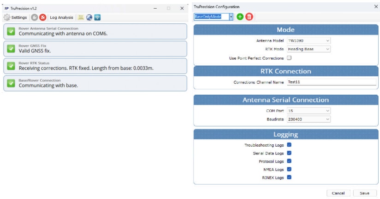380x199 pixels.
Task: Click the grey connect plug icon
Action: point(35,17)
